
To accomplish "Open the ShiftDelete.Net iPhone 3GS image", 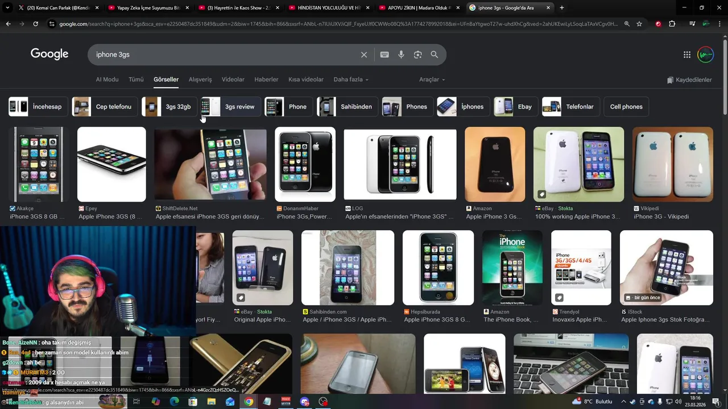I will tap(210, 164).
